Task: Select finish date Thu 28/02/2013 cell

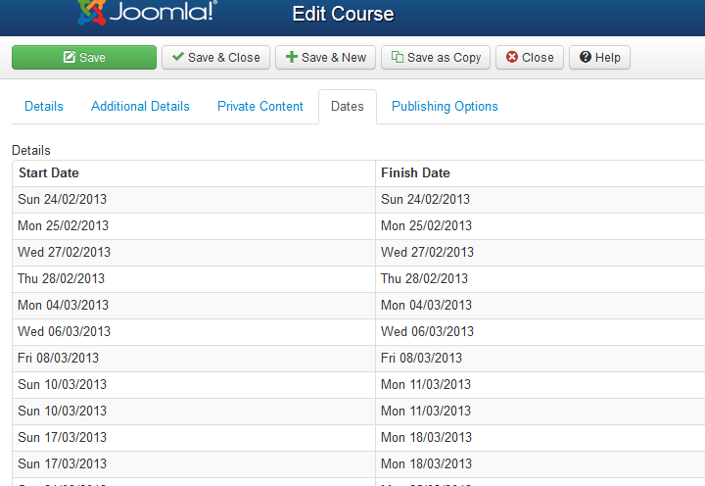Action: click(x=424, y=279)
